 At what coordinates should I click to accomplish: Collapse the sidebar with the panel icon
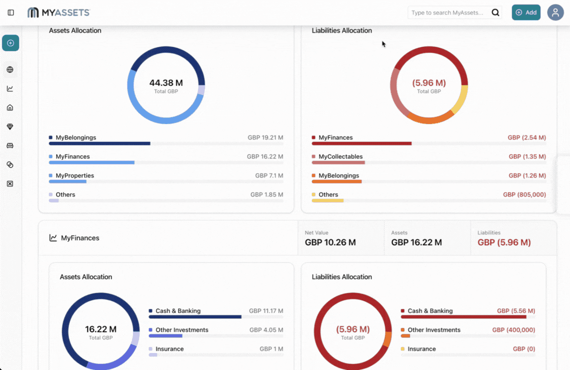click(10, 12)
